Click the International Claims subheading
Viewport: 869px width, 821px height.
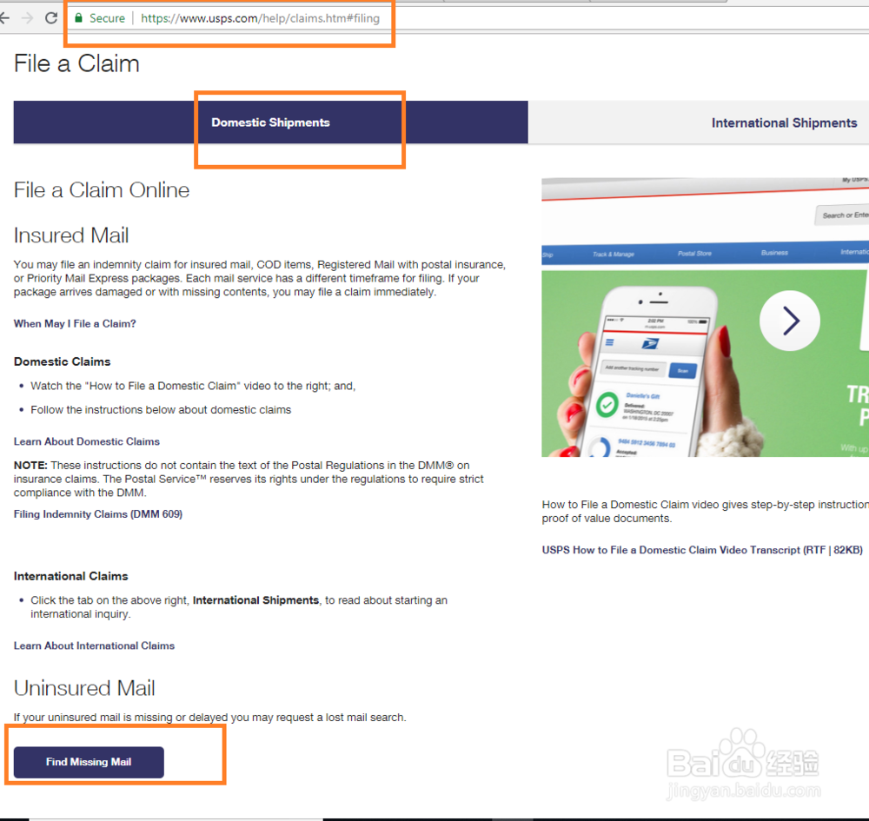71,576
